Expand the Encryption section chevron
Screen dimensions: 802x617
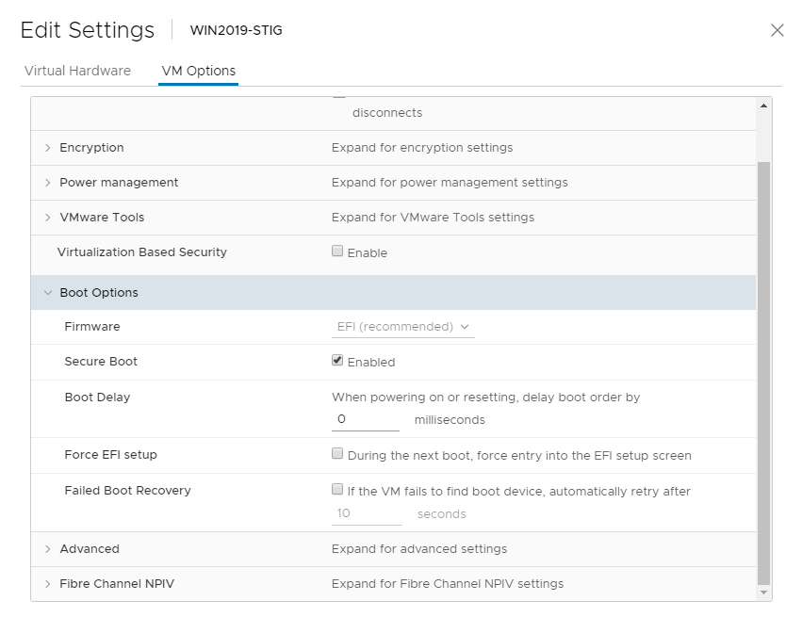[47, 148]
